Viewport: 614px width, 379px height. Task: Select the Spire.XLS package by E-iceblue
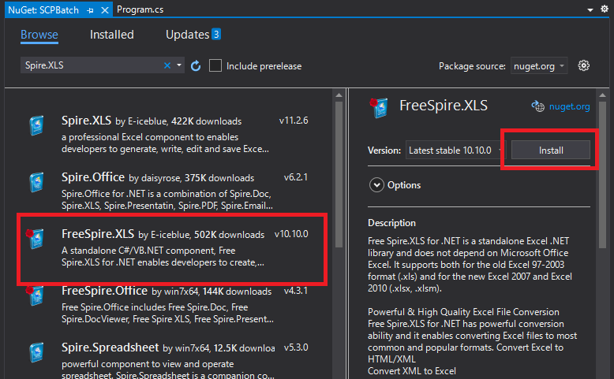pos(169,133)
